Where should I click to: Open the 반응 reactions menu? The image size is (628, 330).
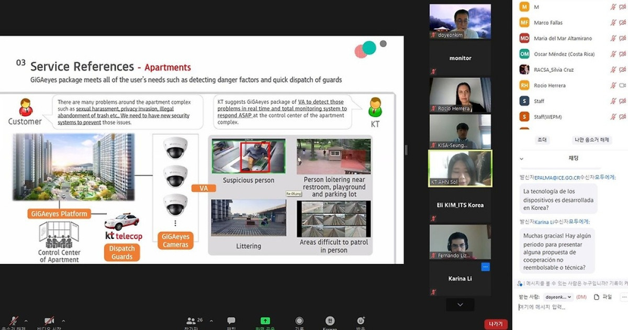(x=360, y=321)
